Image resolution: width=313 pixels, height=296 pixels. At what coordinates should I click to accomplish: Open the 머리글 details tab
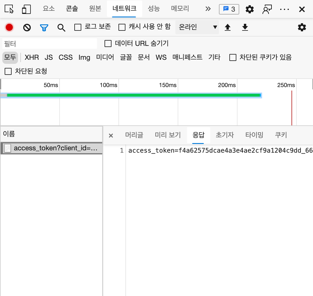click(134, 135)
